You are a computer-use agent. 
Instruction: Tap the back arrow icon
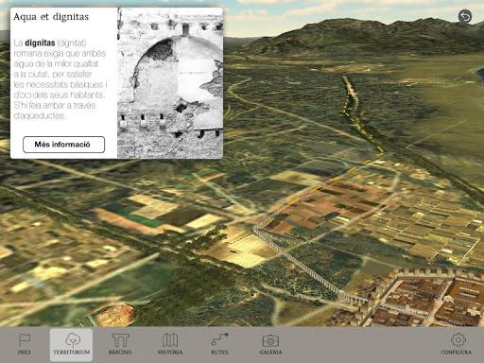465,16
